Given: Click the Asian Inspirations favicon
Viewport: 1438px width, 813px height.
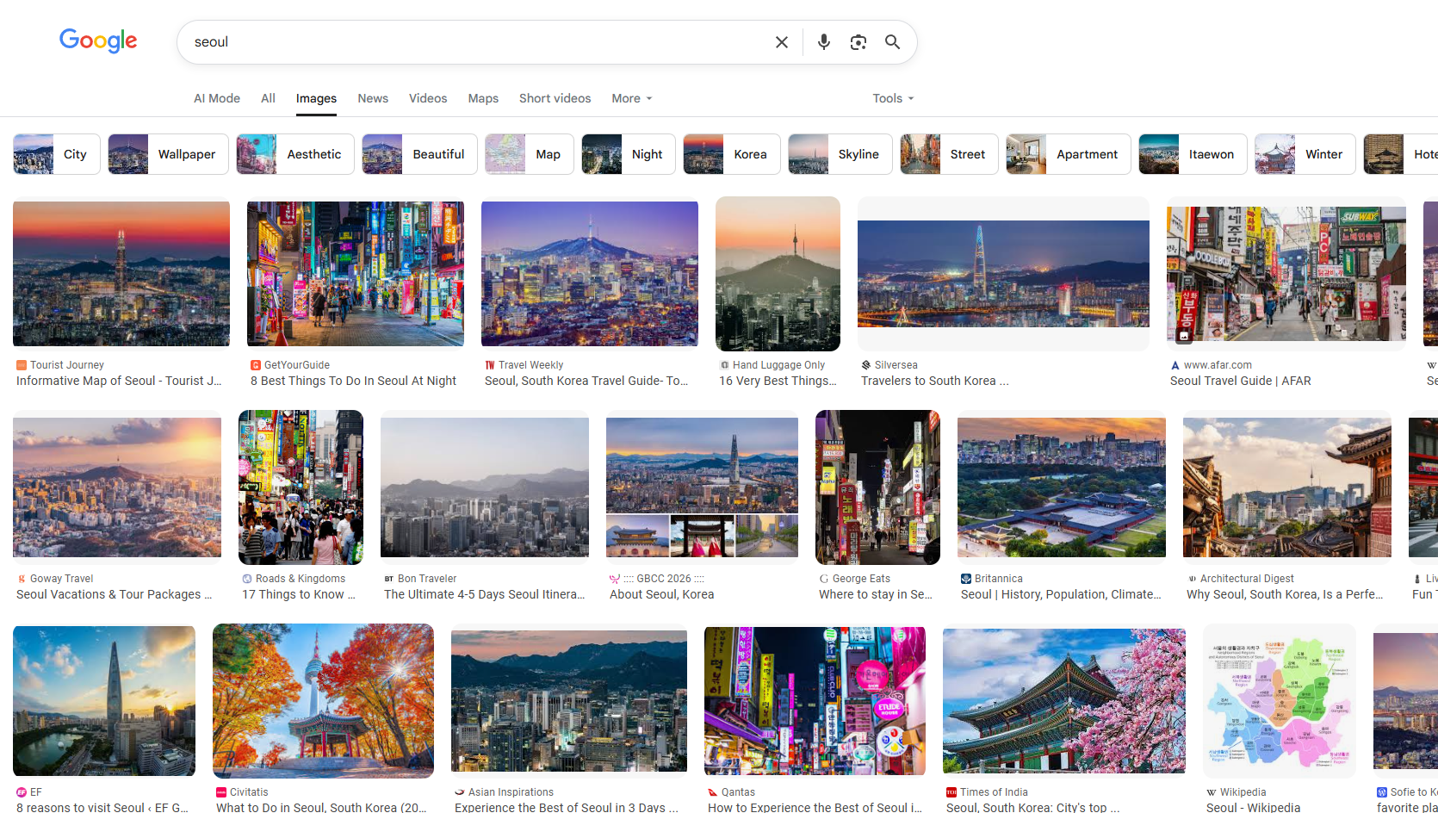Looking at the screenshot, I should tap(460, 792).
